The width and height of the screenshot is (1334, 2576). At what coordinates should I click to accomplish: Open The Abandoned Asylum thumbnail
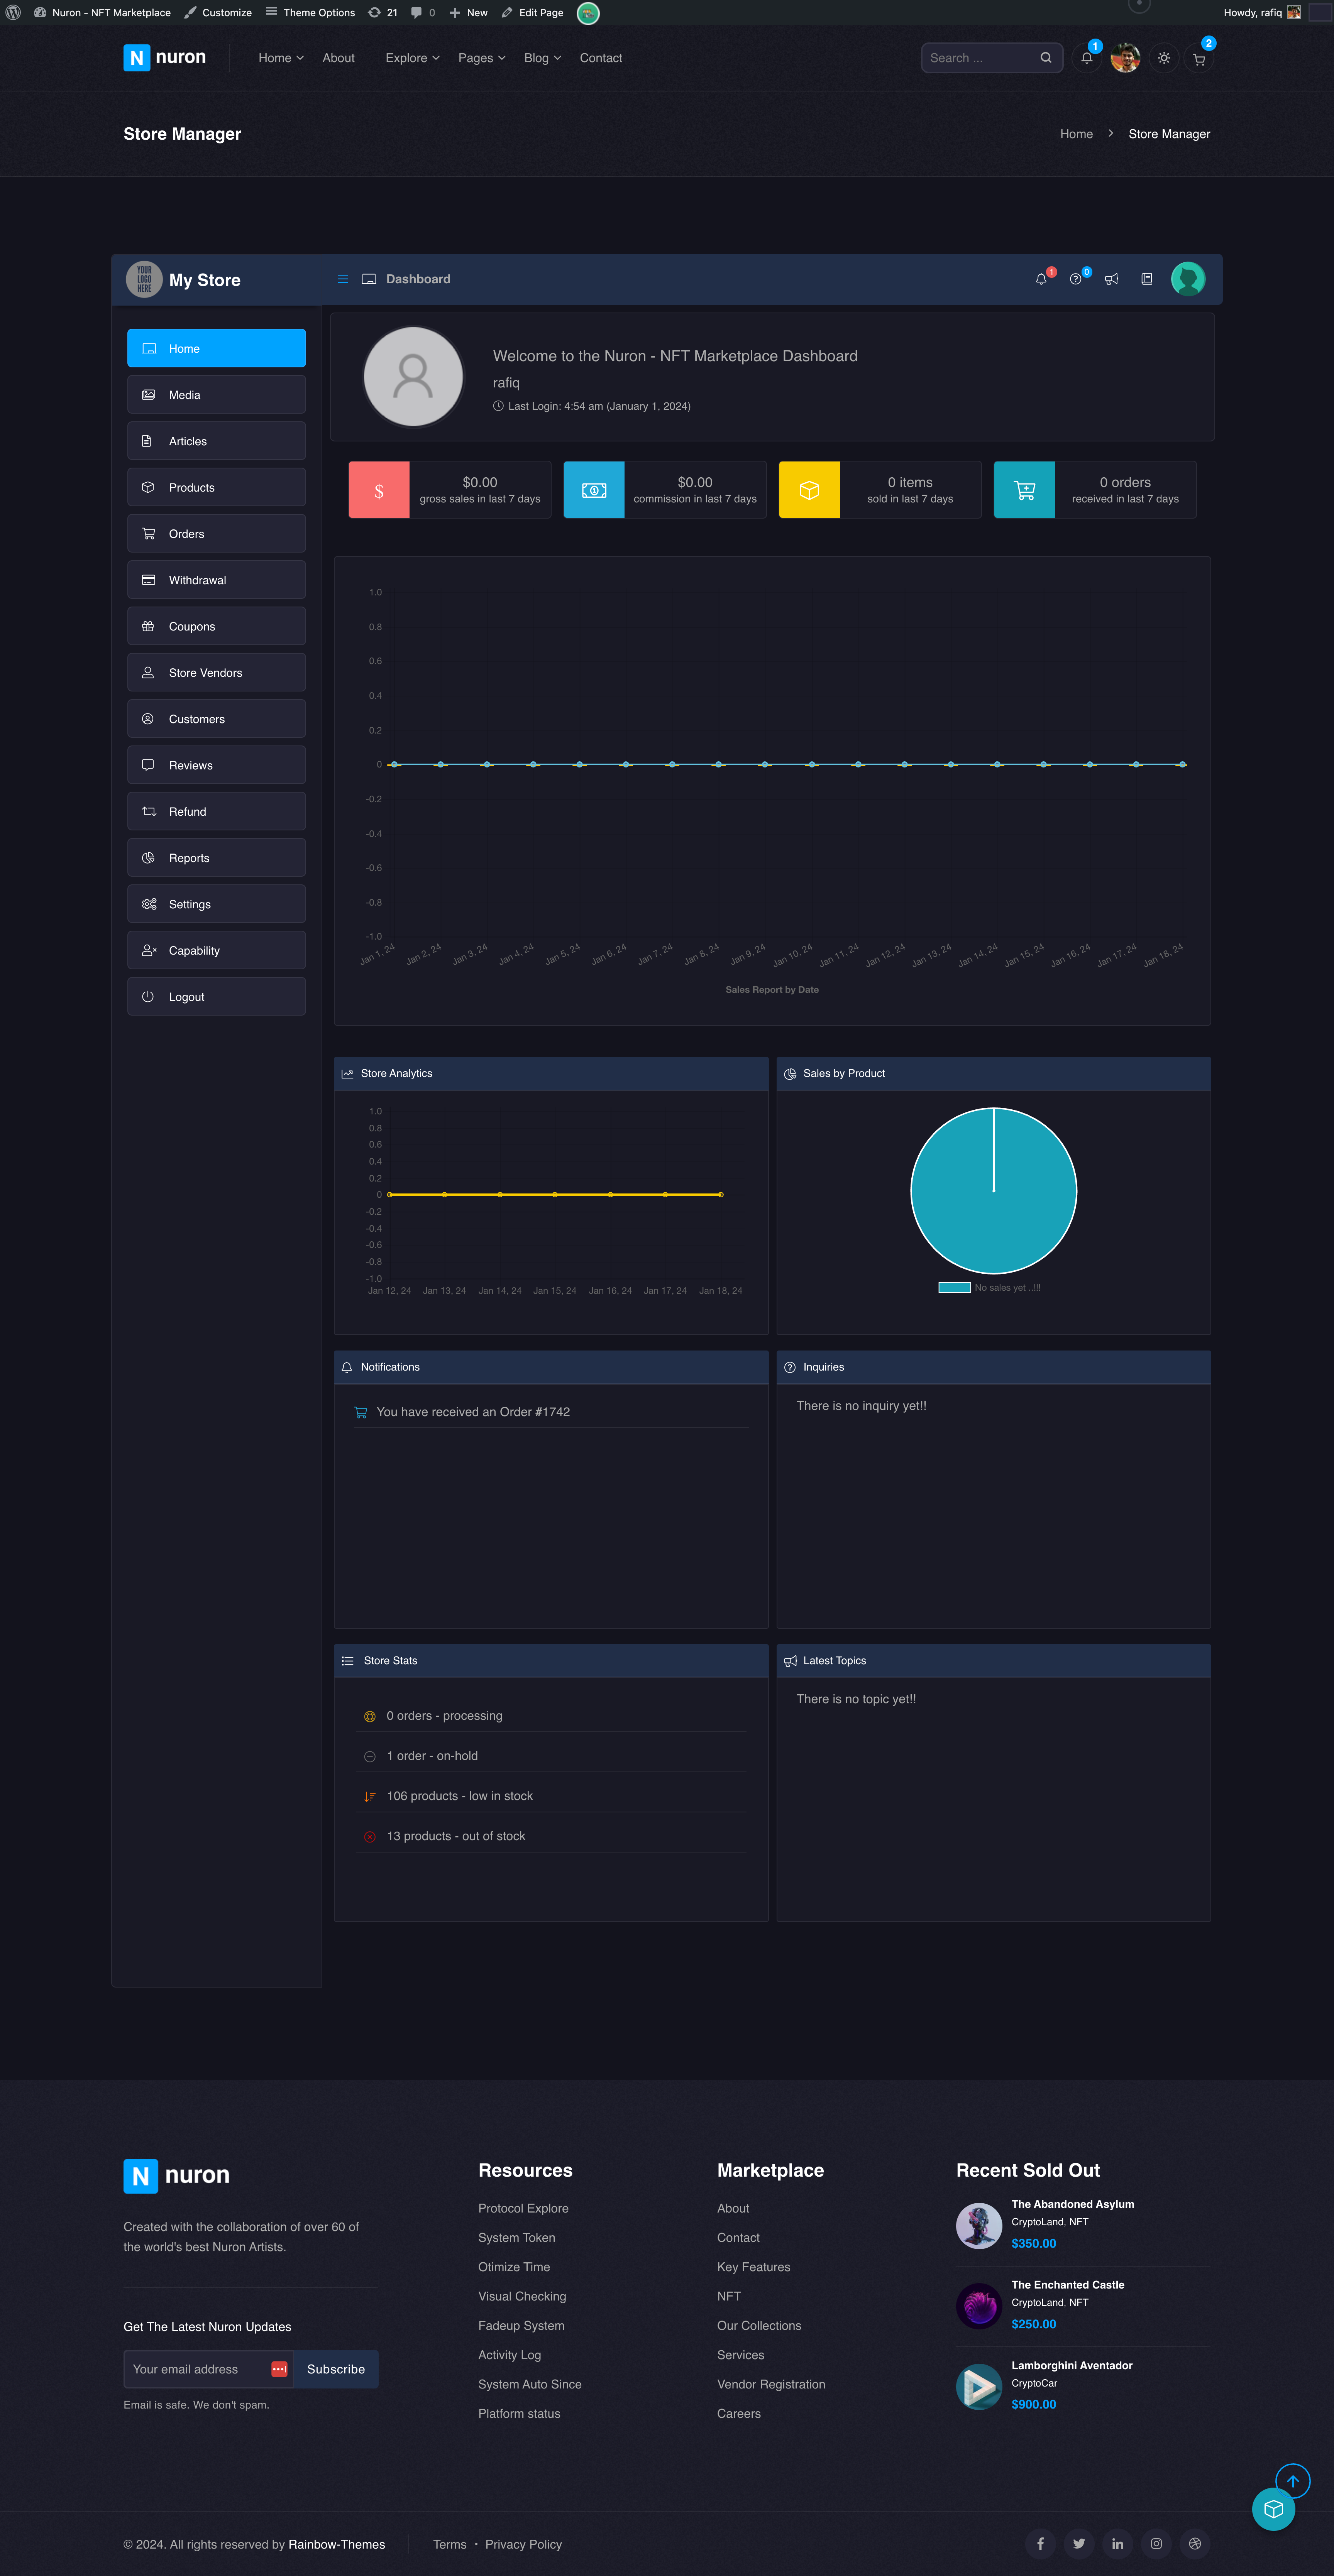(x=979, y=2226)
